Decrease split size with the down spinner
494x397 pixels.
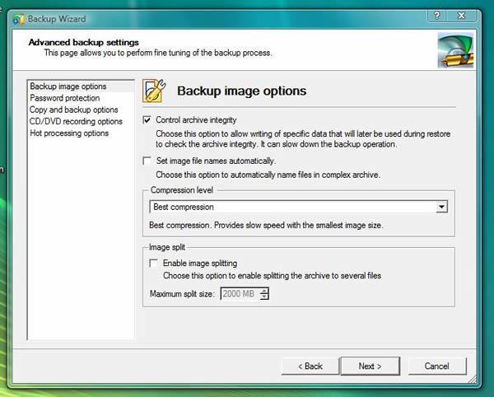(264, 297)
